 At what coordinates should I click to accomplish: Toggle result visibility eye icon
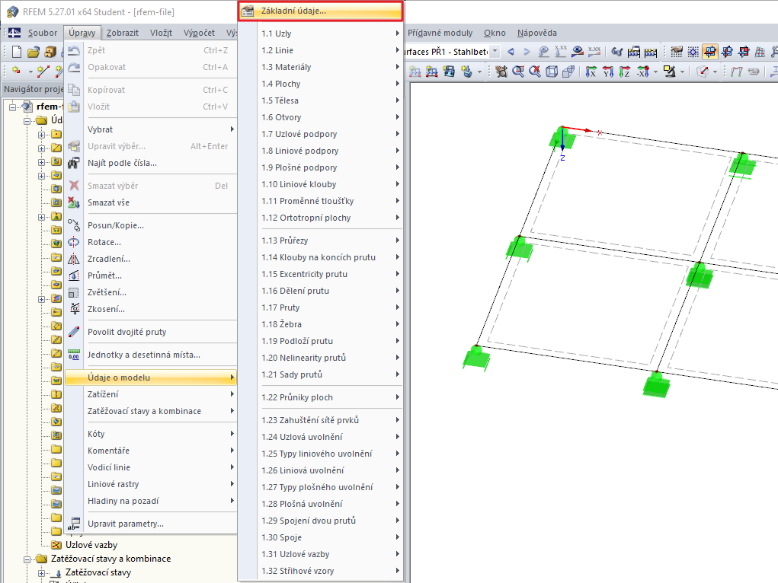point(578,52)
